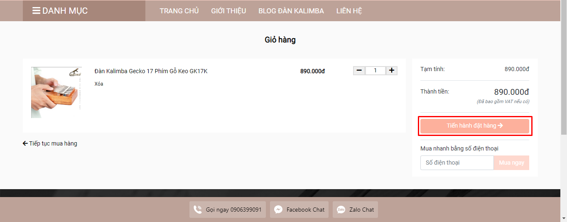
Task: Click Tiếp tục mua hàng back link
Action: click(x=50, y=143)
